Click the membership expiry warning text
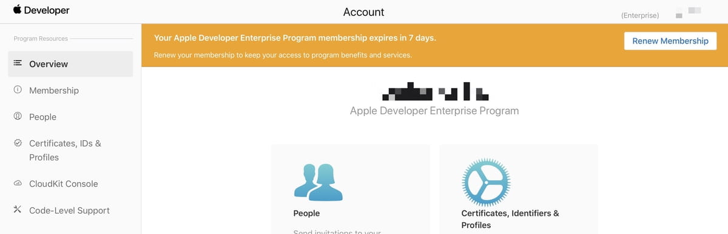The height and width of the screenshot is (234, 728). click(x=295, y=37)
